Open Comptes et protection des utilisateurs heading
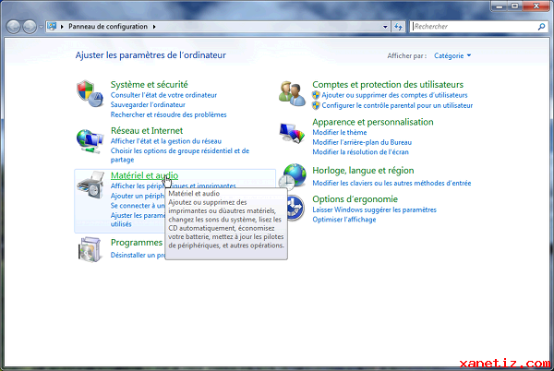The image size is (554, 371). [x=388, y=84]
